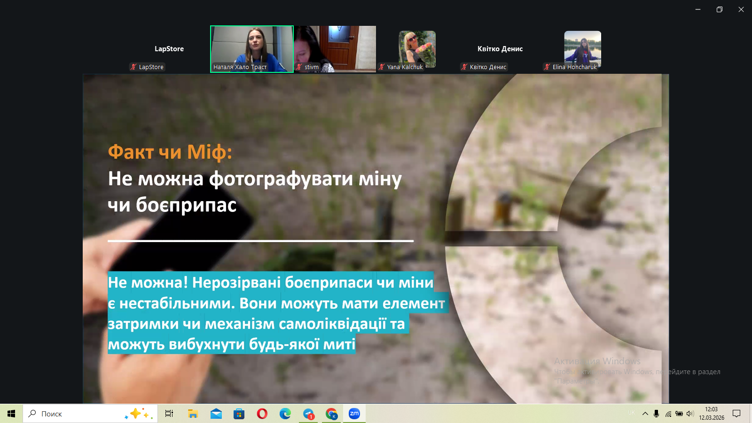Launch the Opera browser from the taskbar

pyautogui.click(x=262, y=414)
